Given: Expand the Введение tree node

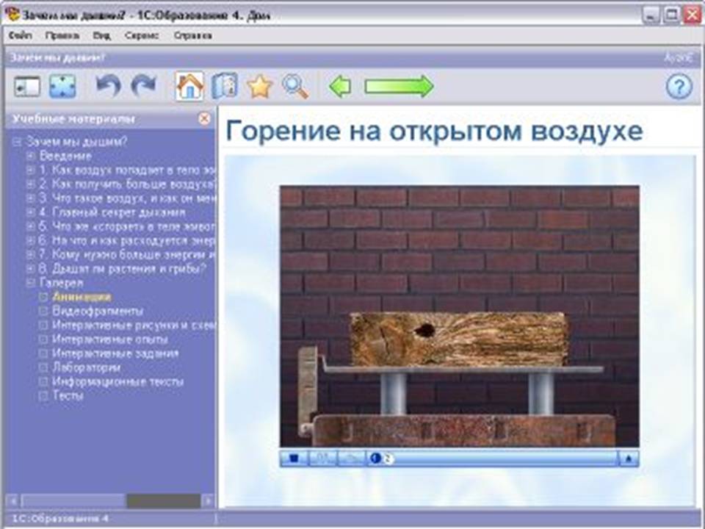Looking at the screenshot, I should pos(31,156).
